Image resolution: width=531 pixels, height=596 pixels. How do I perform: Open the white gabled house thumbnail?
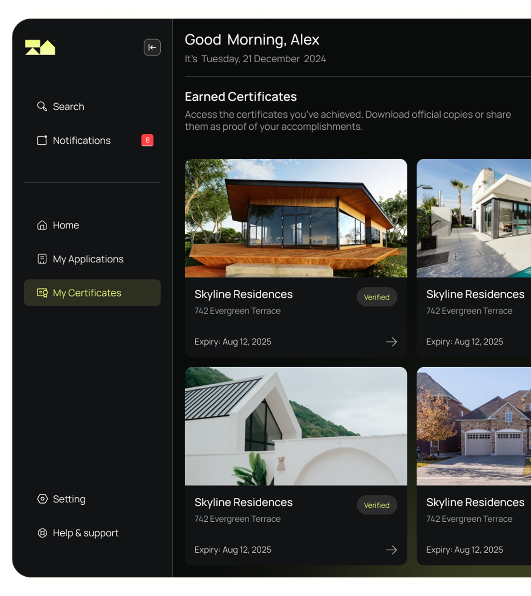tap(296, 426)
